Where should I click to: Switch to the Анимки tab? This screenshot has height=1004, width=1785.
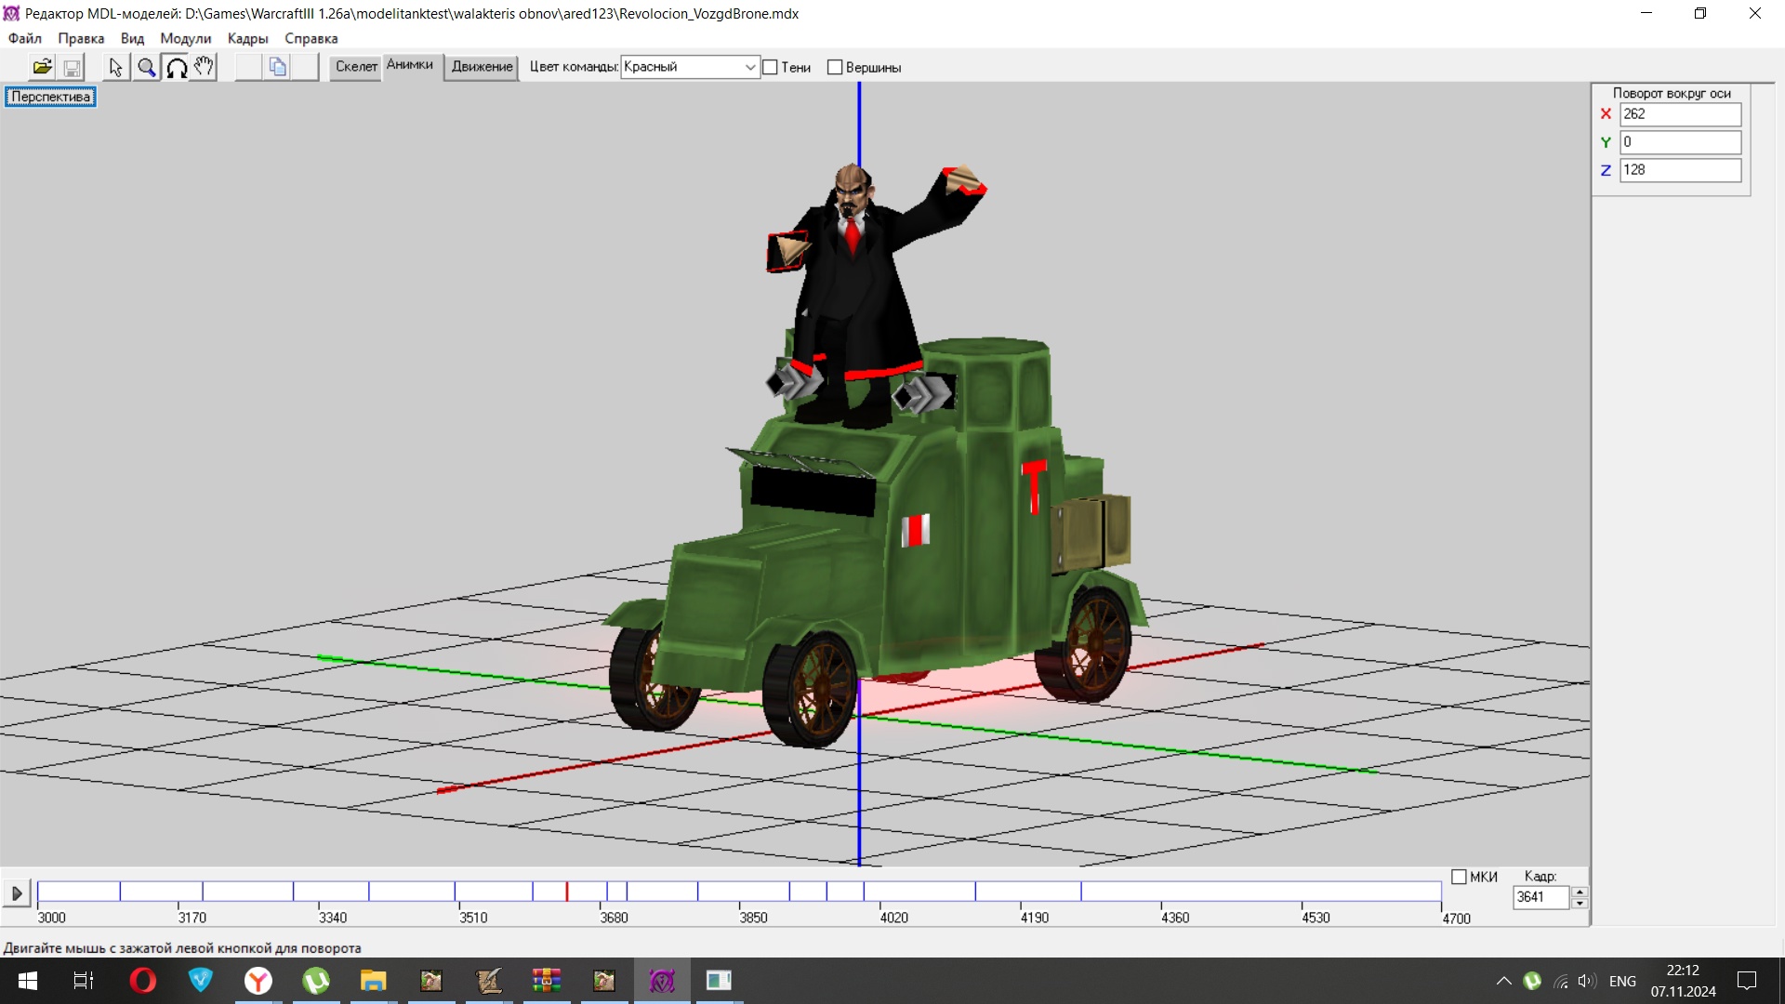click(410, 65)
